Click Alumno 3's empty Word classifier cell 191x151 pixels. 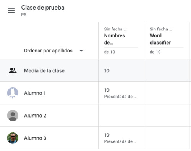[167, 138]
